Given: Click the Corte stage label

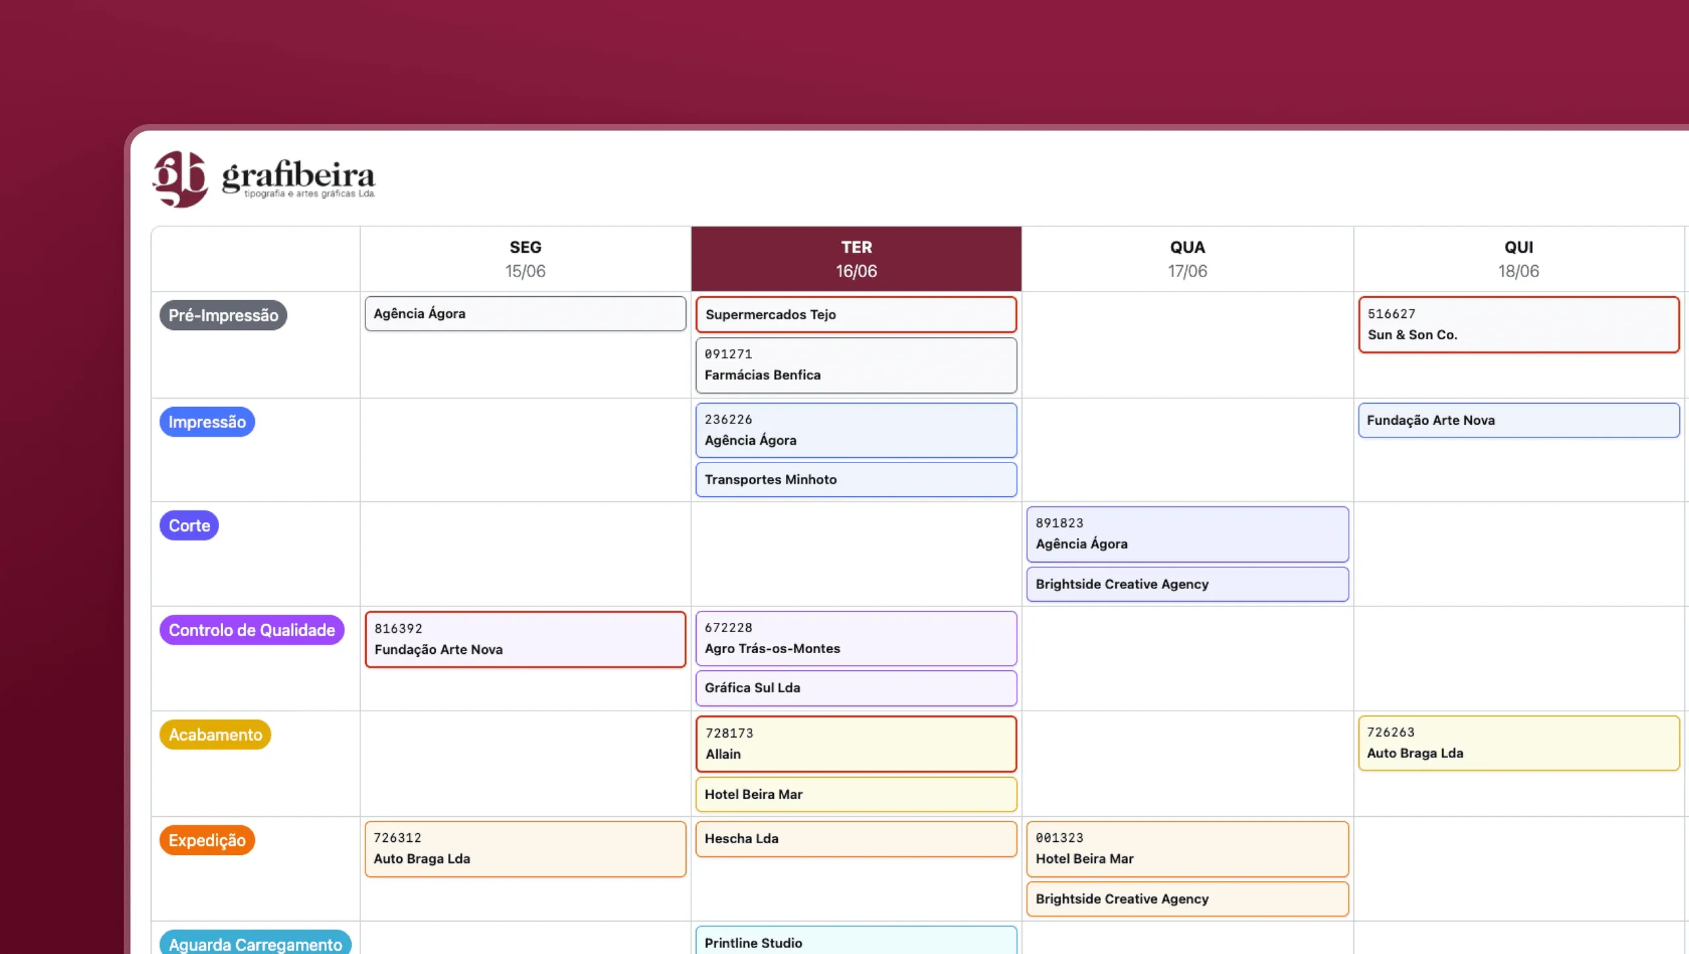Looking at the screenshot, I should (189, 525).
